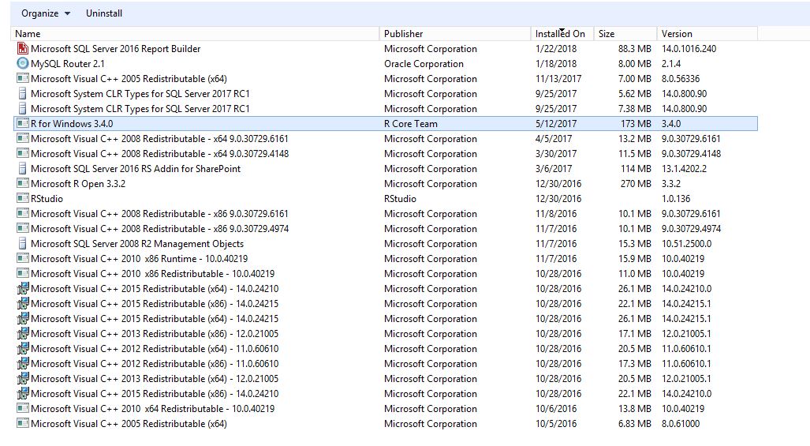Select SQL Server 2016 RS Addin for SharePoint name
The height and width of the screenshot is (446, 810).
[136, 168]
